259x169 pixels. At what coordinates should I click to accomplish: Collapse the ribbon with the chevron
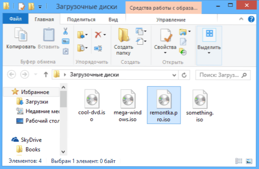coord(241,19)
